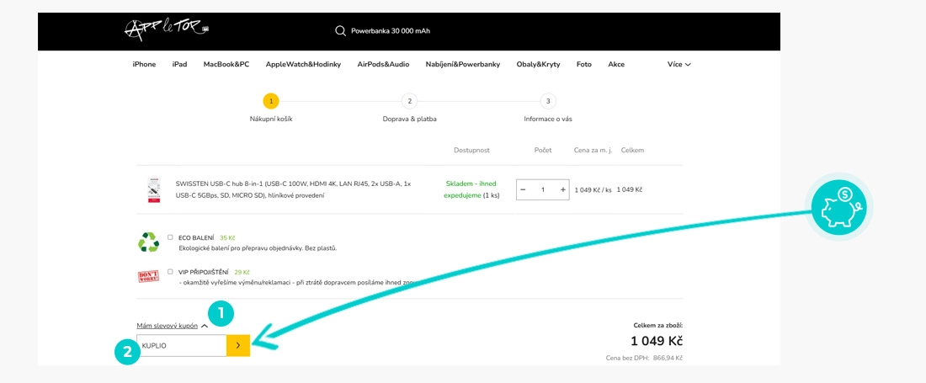Click the Skladem - ihned expedujeme text

point(471,189)
